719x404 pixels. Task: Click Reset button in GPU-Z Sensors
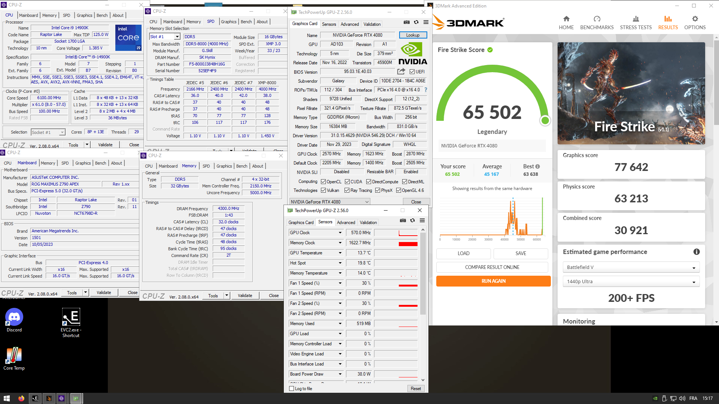416,389
